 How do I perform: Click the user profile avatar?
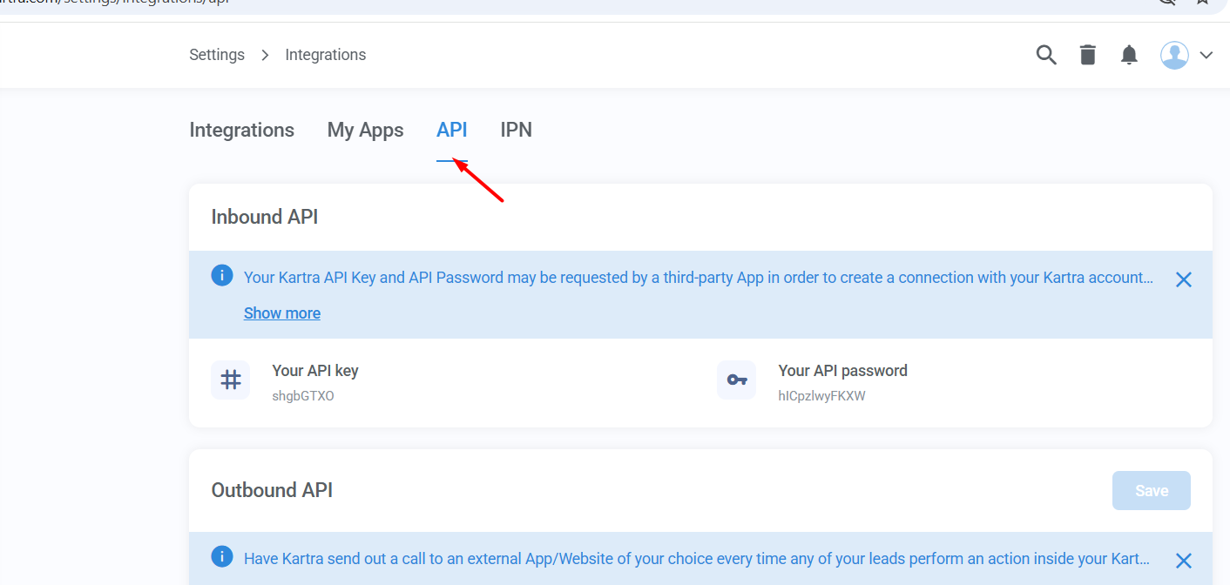tap(1174, 55)
